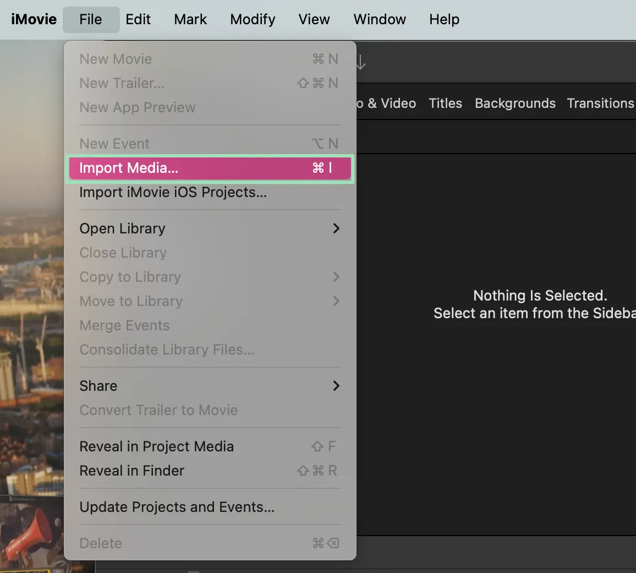Open the Edit menu

(138, 19)
